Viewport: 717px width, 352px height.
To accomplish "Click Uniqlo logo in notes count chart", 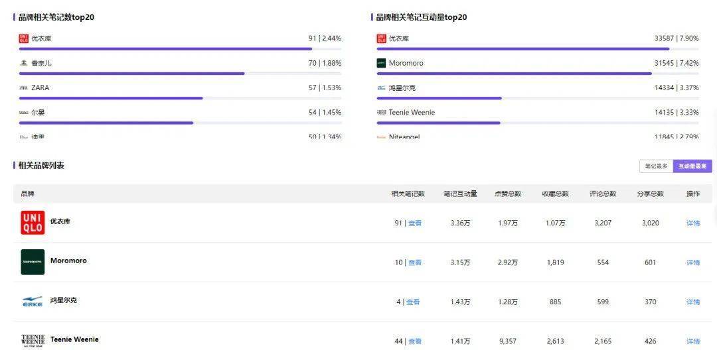I will 23,39.
